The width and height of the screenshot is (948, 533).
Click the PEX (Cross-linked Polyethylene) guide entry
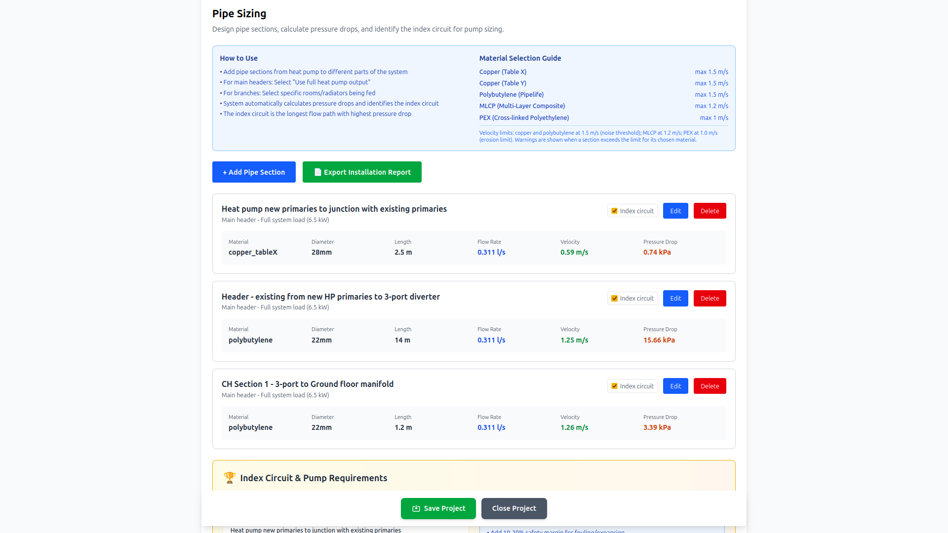524,117
